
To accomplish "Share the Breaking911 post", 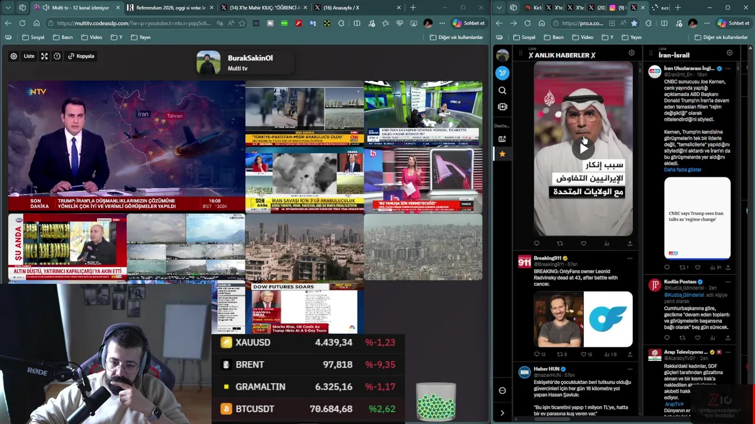I will point(629,354).
